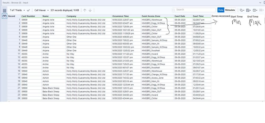
Task: Click exact time 09:53:16 am cell
Action: tap(202, 81)
